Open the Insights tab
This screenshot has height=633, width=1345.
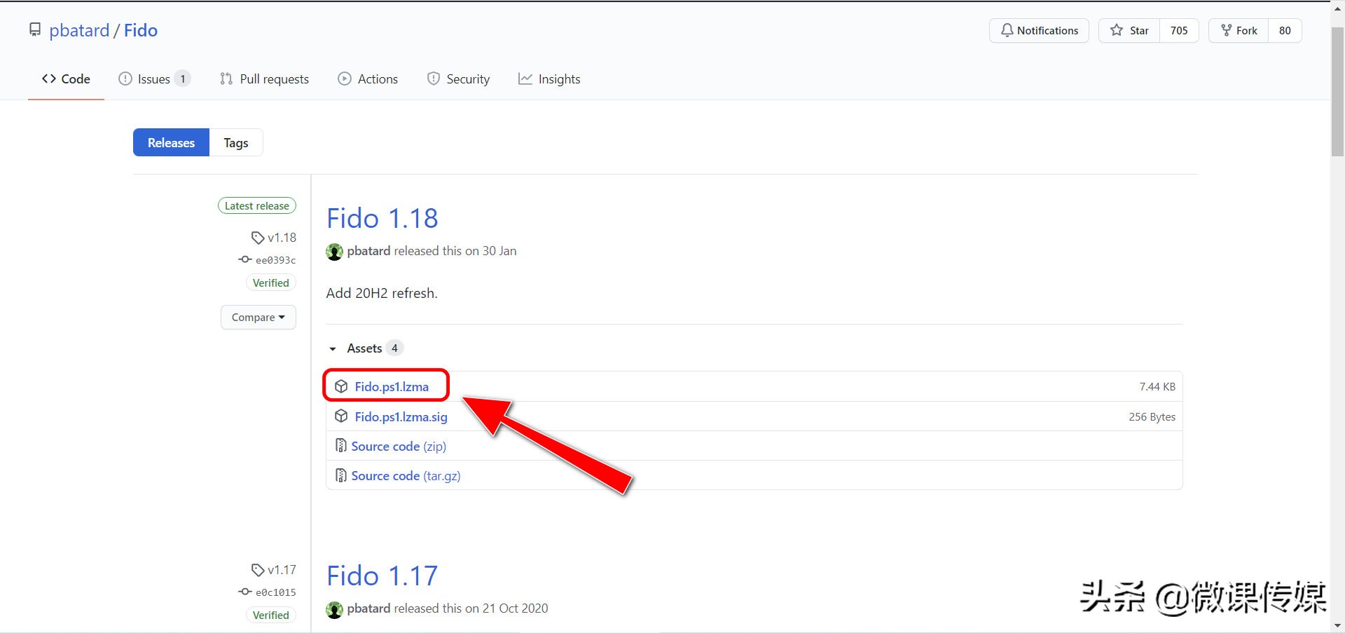pos(549,79)
